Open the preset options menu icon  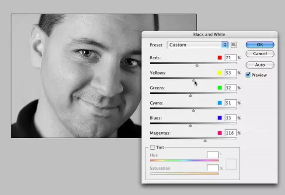point(234,45)
